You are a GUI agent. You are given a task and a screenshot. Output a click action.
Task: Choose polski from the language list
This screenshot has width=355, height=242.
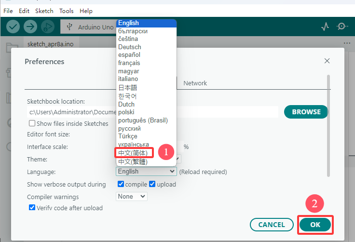(x=146, y=112)
